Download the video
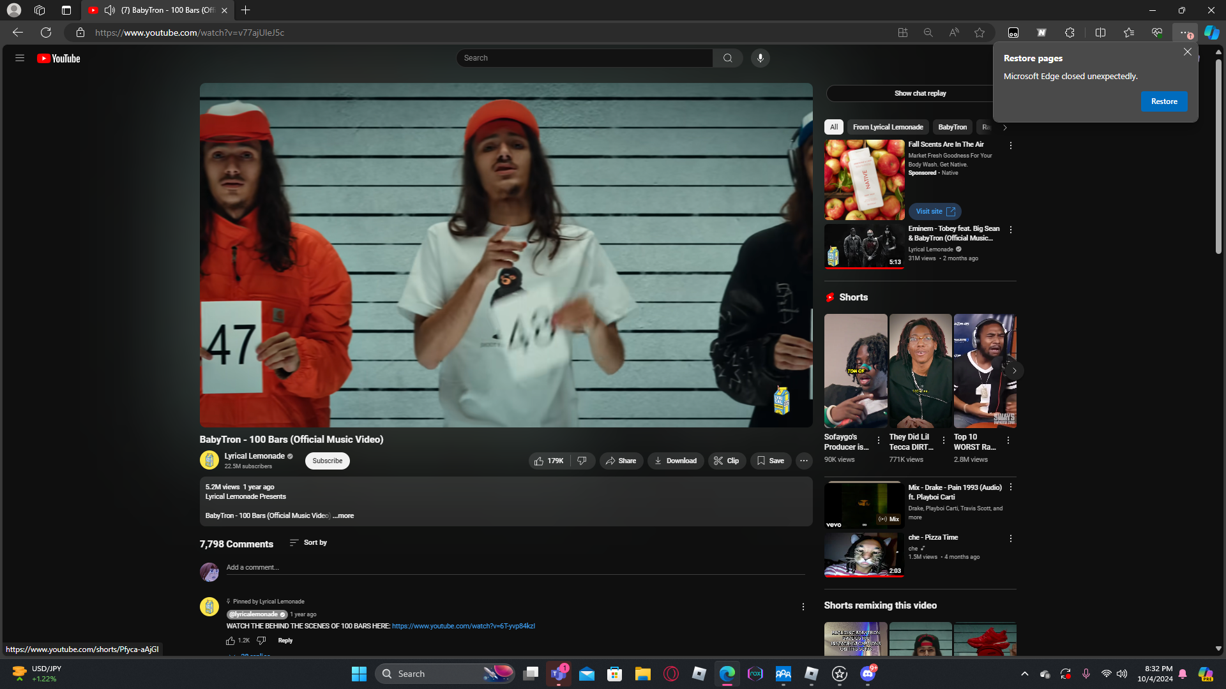This screenshot has height=689, width=1226. 676,461
